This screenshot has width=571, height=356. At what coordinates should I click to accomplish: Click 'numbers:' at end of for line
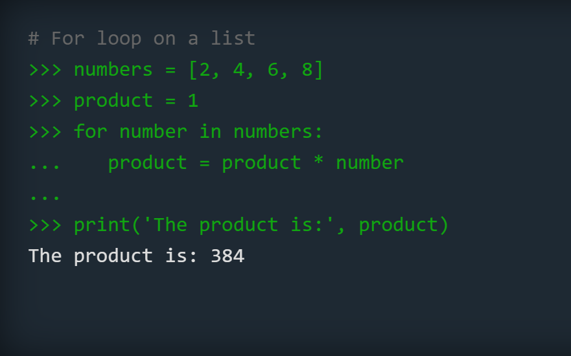pyautogui.click(x=278, y=131)
